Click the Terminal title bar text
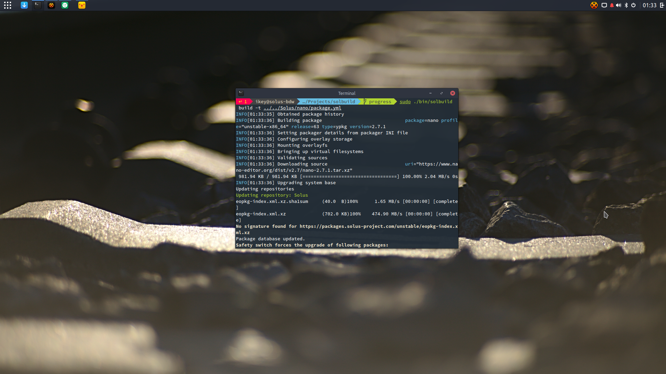The height and width of the screenshot is (374, 666). point(347,93)
